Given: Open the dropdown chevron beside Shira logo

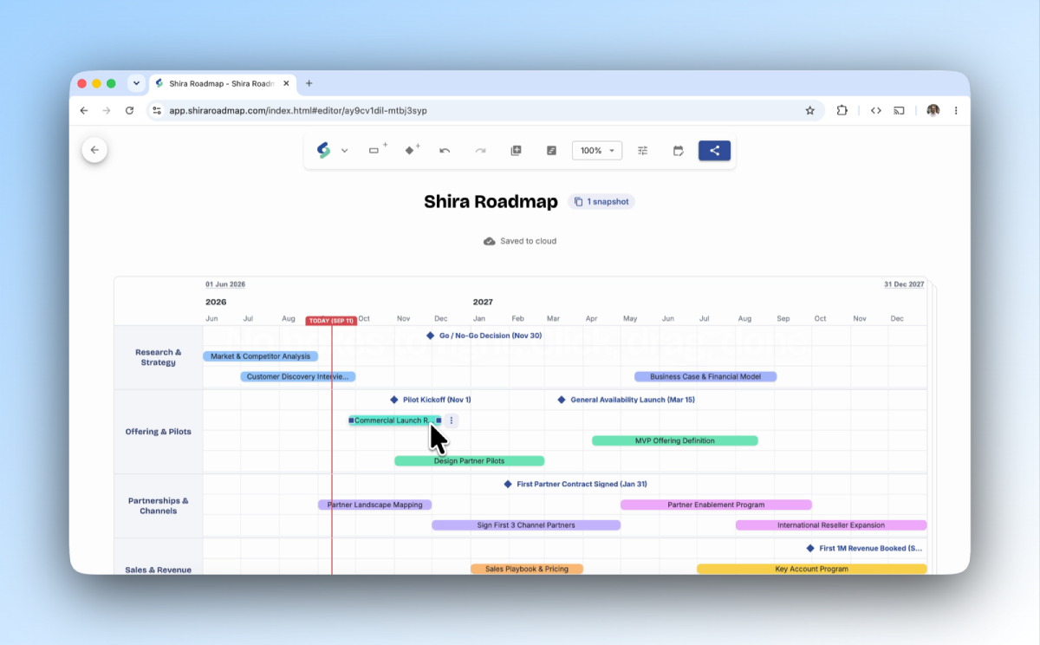Looking at the screenshot, I should [x=344, y=151].
